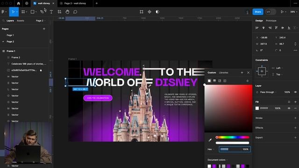299x168 pixels.
Task: Add a stroke with the plus button
Action: click(295, 118)
